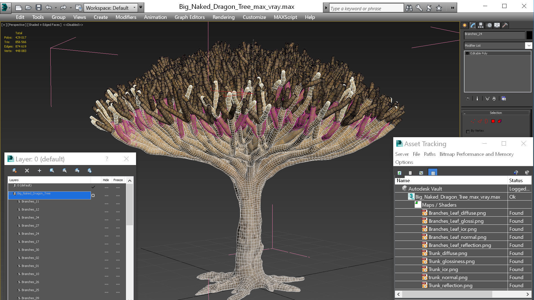Click the keyword search field

(x=366, y=8)
